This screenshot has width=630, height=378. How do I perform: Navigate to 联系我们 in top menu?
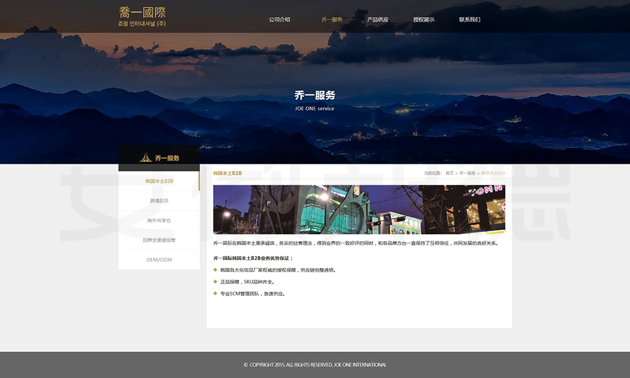469,20
